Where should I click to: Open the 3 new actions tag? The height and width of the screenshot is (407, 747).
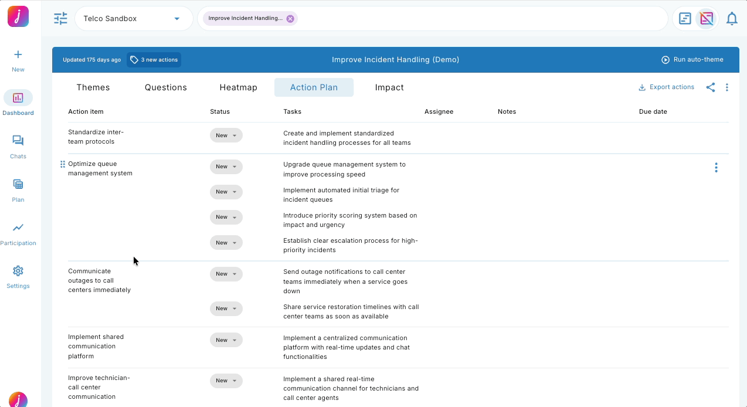click(154, 60)
